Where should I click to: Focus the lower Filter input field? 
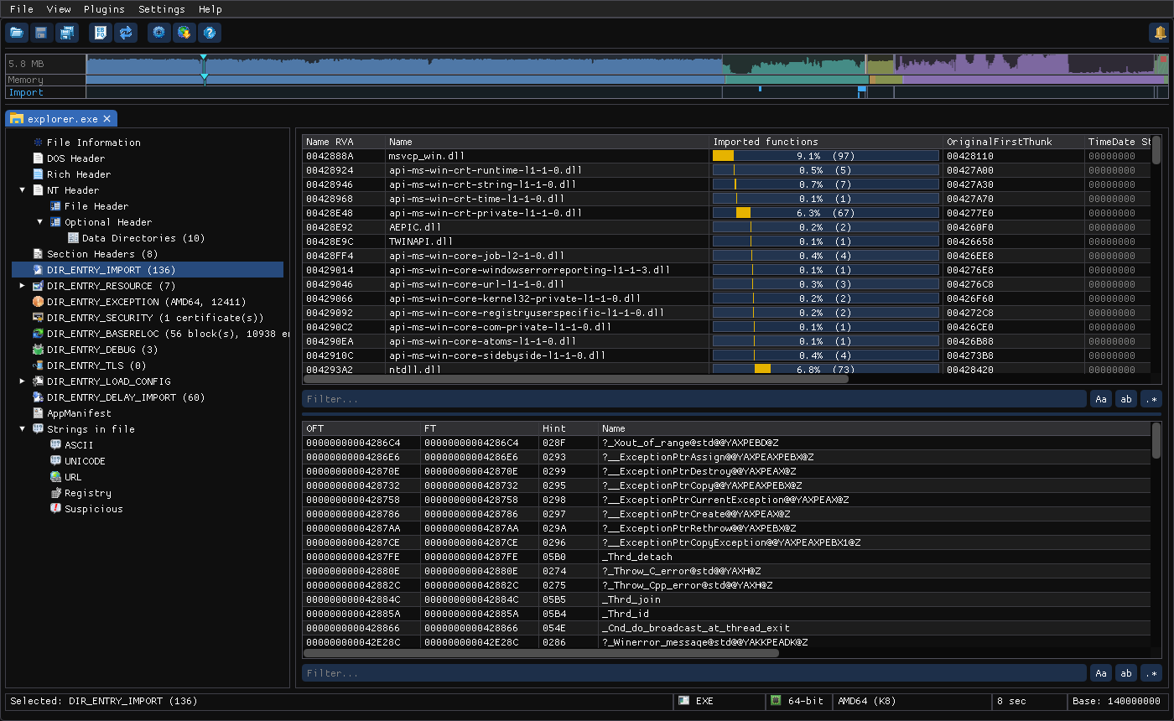(x=694, y=673)
